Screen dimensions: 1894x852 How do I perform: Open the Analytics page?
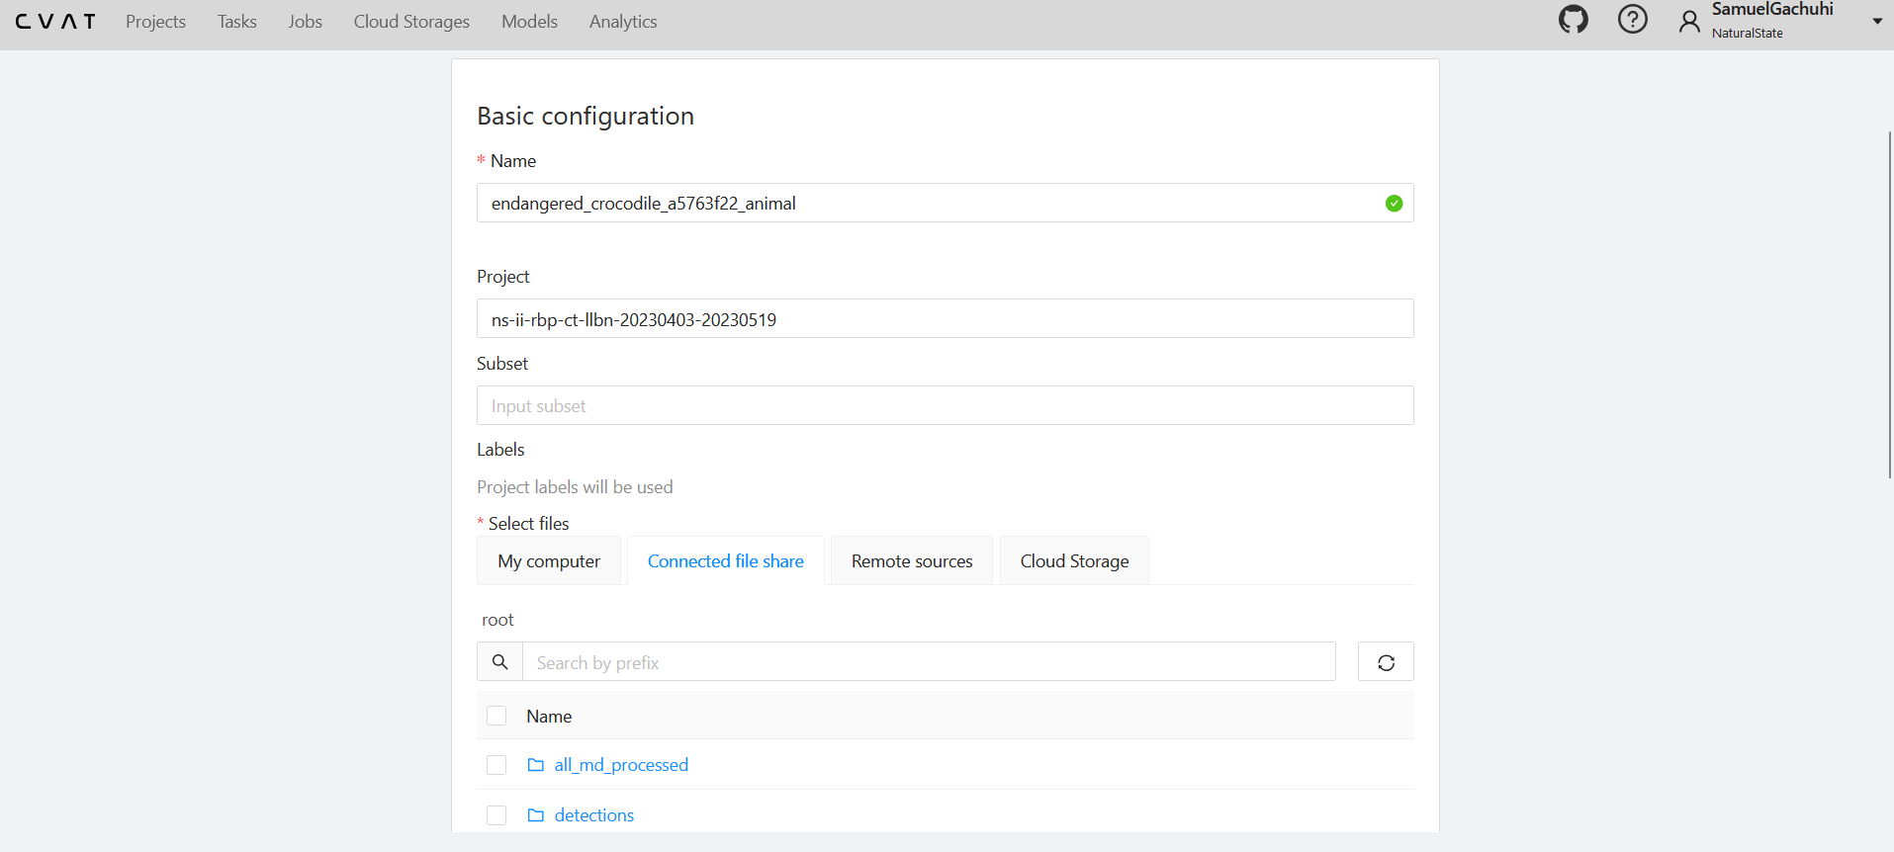coord(623,22)
